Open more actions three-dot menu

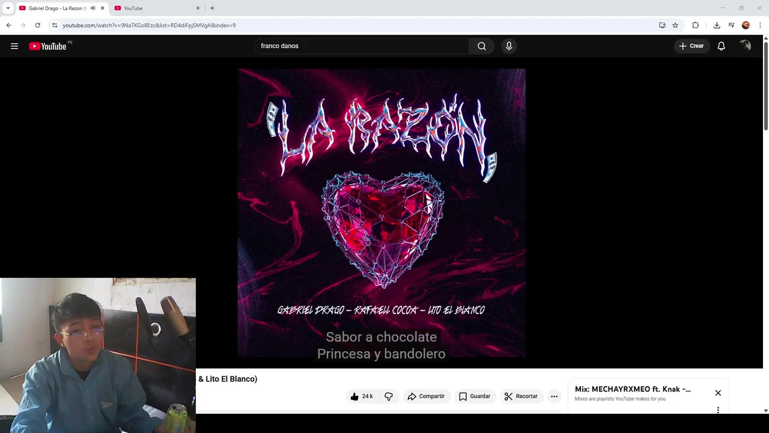555,396
